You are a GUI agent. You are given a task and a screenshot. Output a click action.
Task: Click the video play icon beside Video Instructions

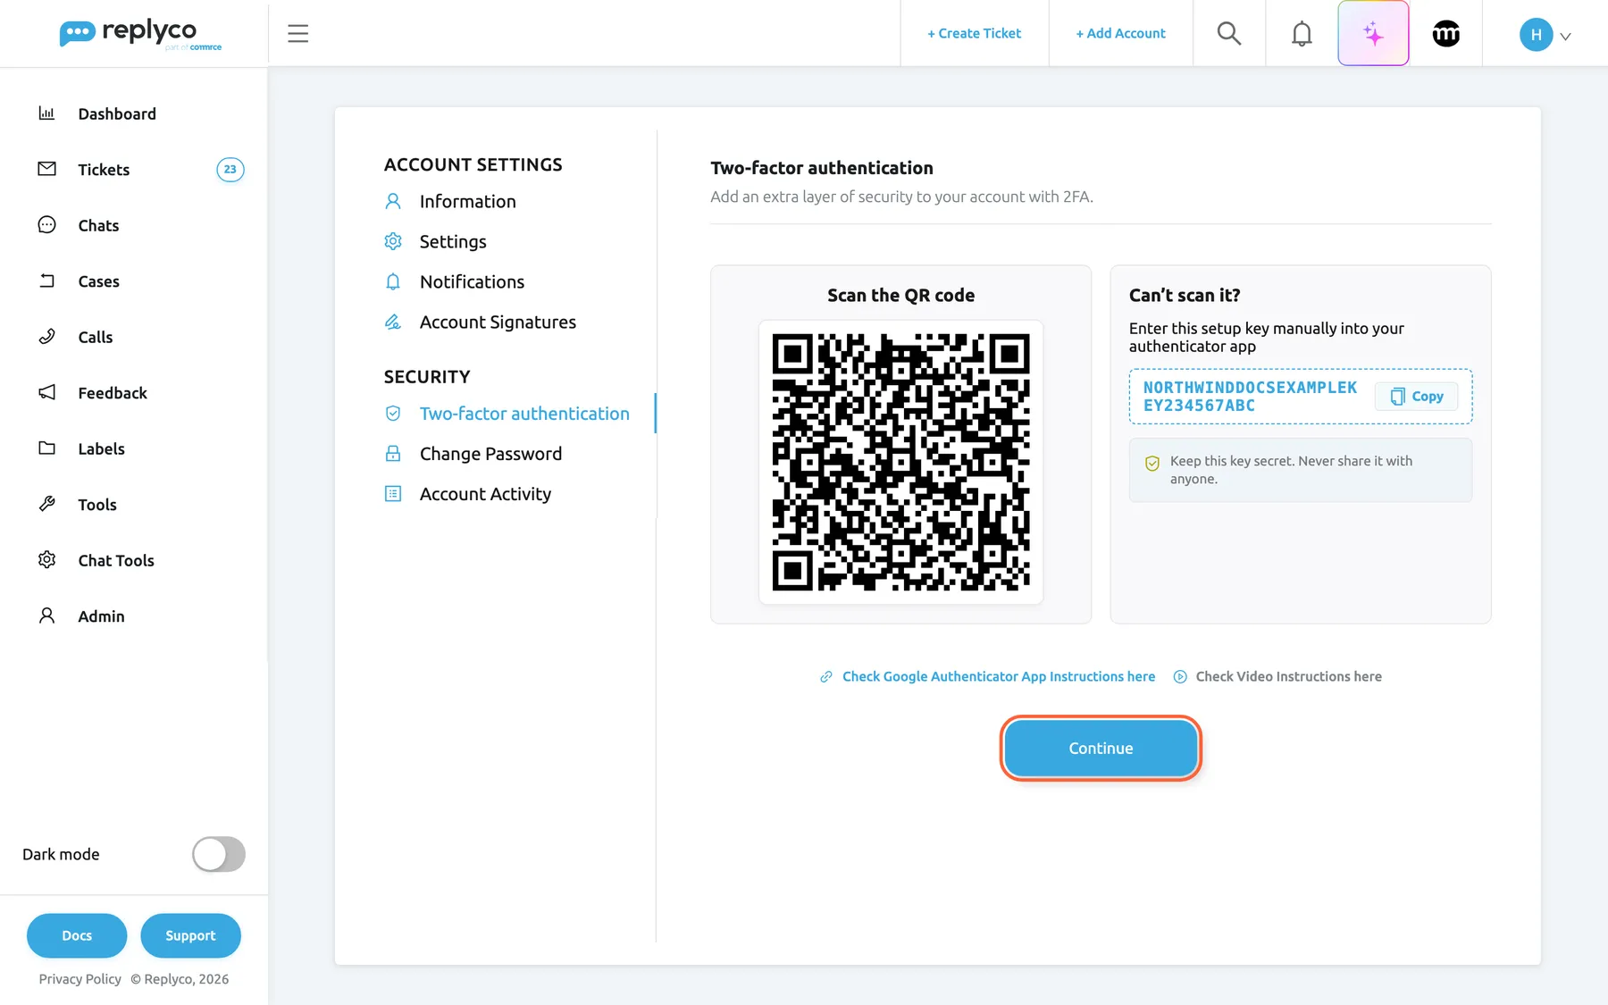coord(1180,676)
